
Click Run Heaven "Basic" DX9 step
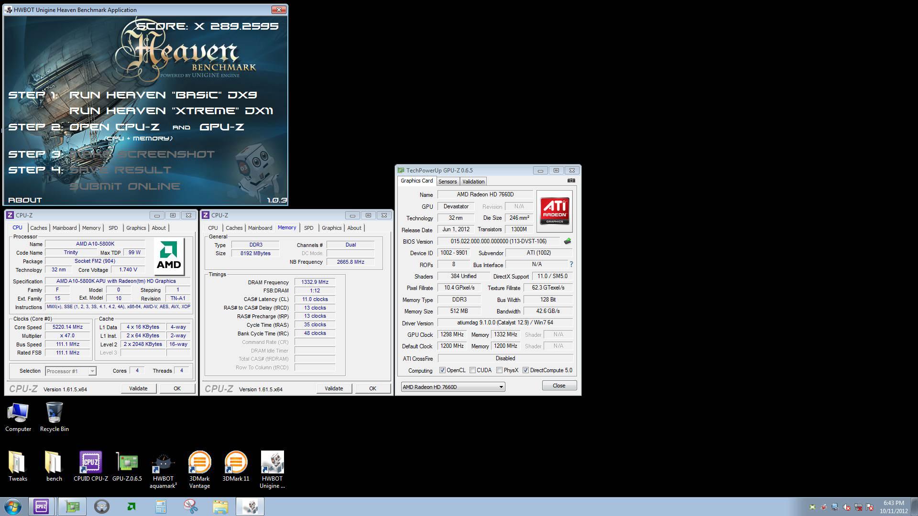point(163,95)
